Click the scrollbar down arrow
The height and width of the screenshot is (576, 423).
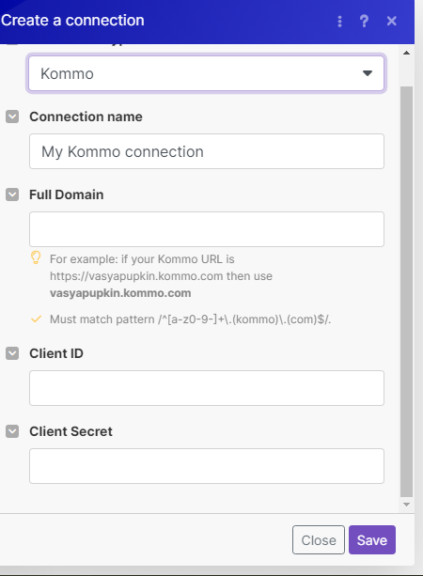406,505
